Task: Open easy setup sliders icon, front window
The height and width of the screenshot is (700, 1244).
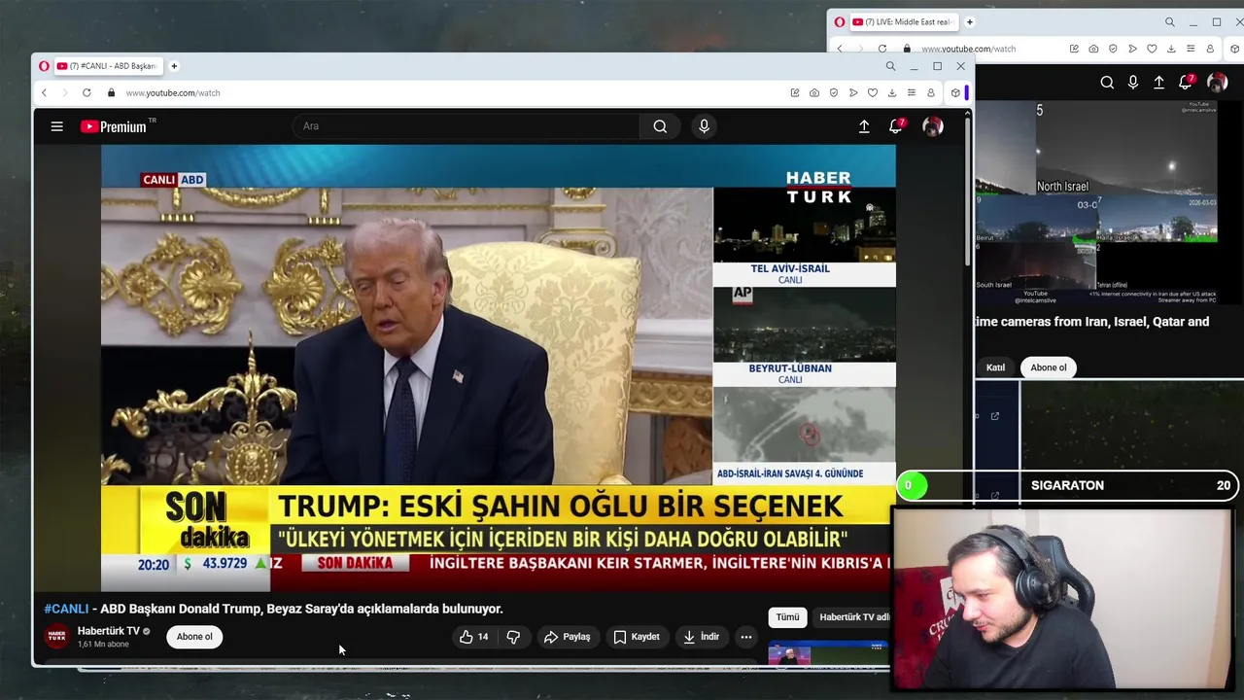Action: pos(912,93)
